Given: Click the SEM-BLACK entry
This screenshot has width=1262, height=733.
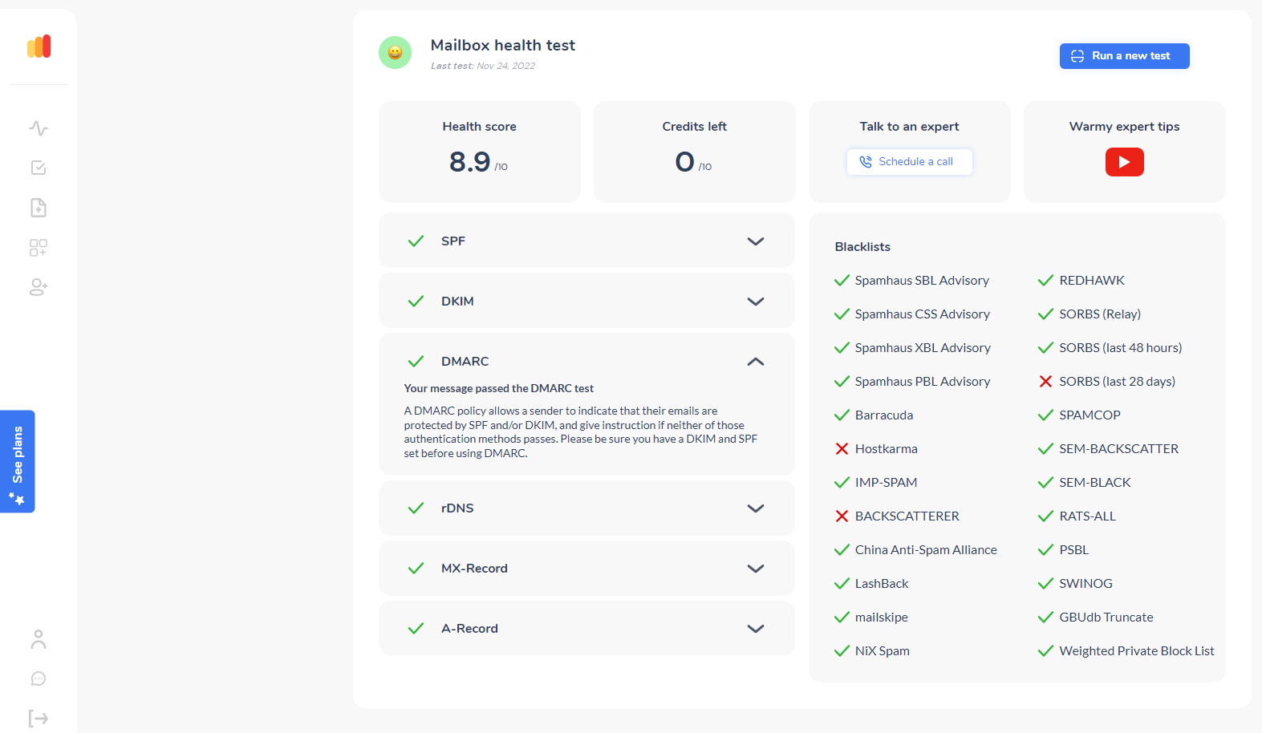Looking at the screenshot, I should tap(1094, 482).
